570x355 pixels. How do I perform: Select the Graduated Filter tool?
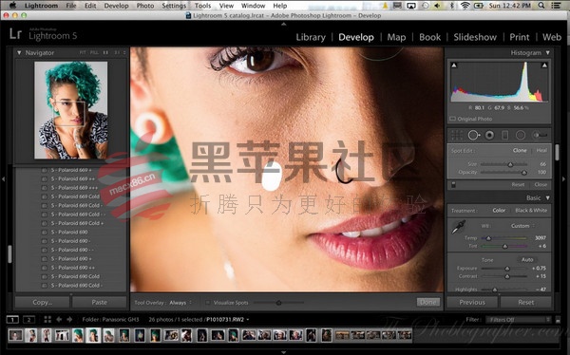click(x=505, y=136)
